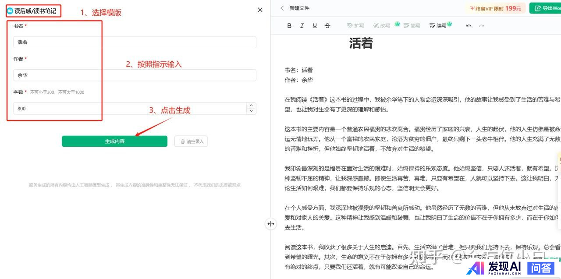
Task: Toggle bold formatting in the editor
Action: pyautogui.click(x=289, y=26)
